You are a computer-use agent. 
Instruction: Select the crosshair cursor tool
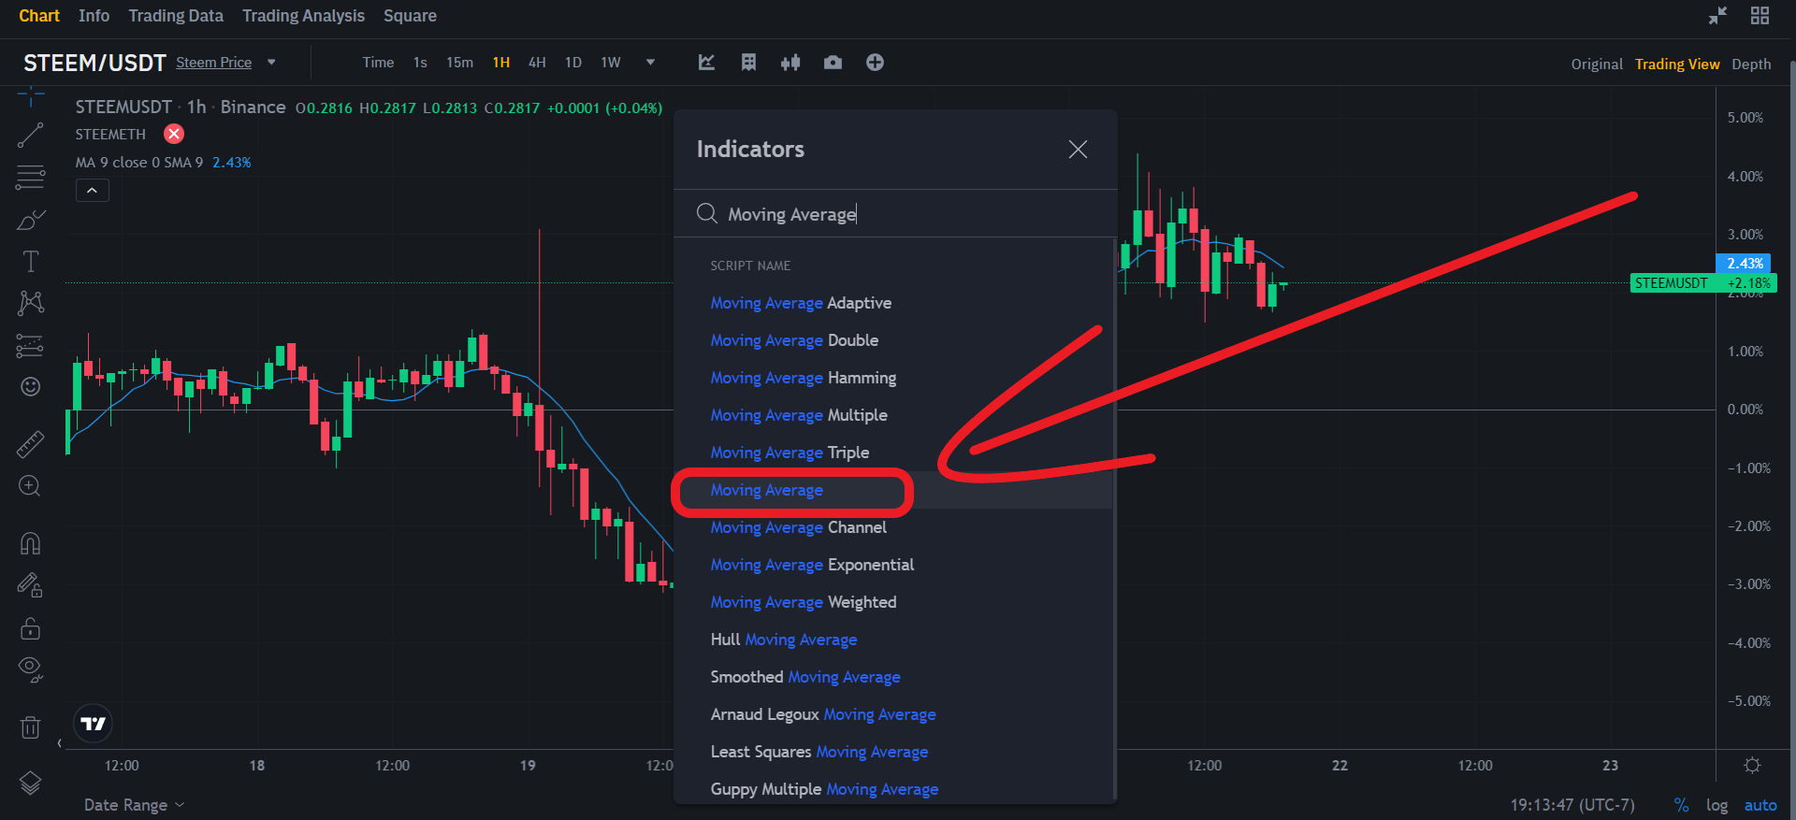pyautogui.click(x=30, y=96)
